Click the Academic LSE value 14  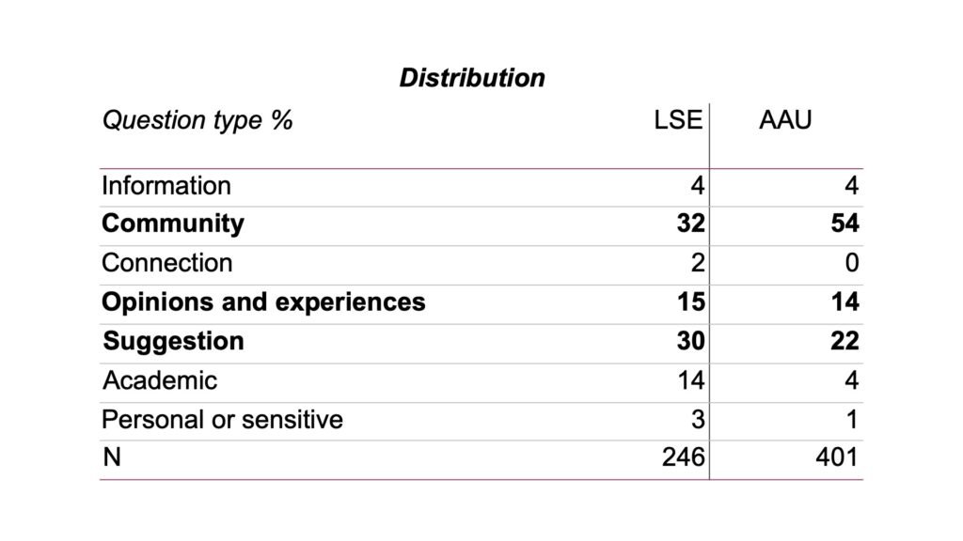pyautogui.click(x=690, y=380)
